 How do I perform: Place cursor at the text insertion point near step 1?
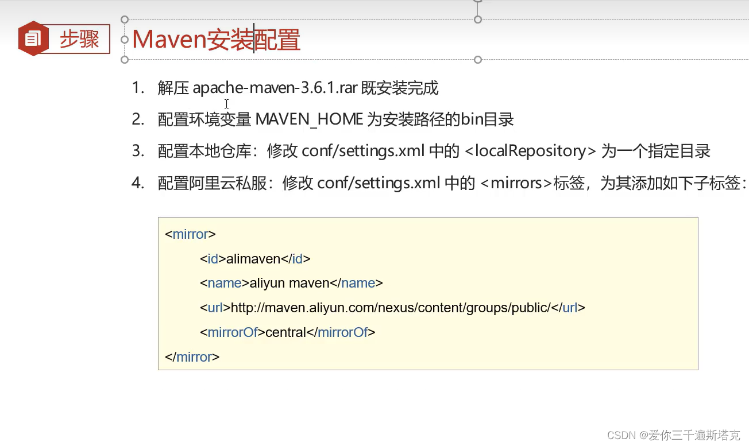(x=226, y=103)
